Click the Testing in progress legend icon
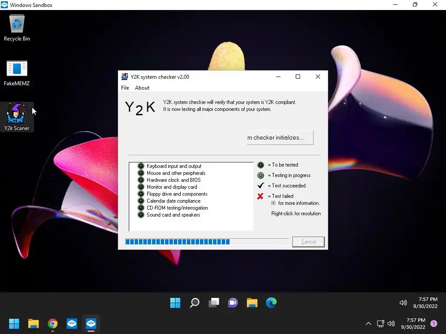The width and height of the screenshot is (446, 334). (260, 175)
